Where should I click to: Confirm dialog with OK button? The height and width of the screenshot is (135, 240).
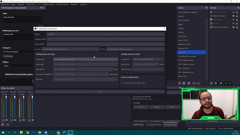100,91
